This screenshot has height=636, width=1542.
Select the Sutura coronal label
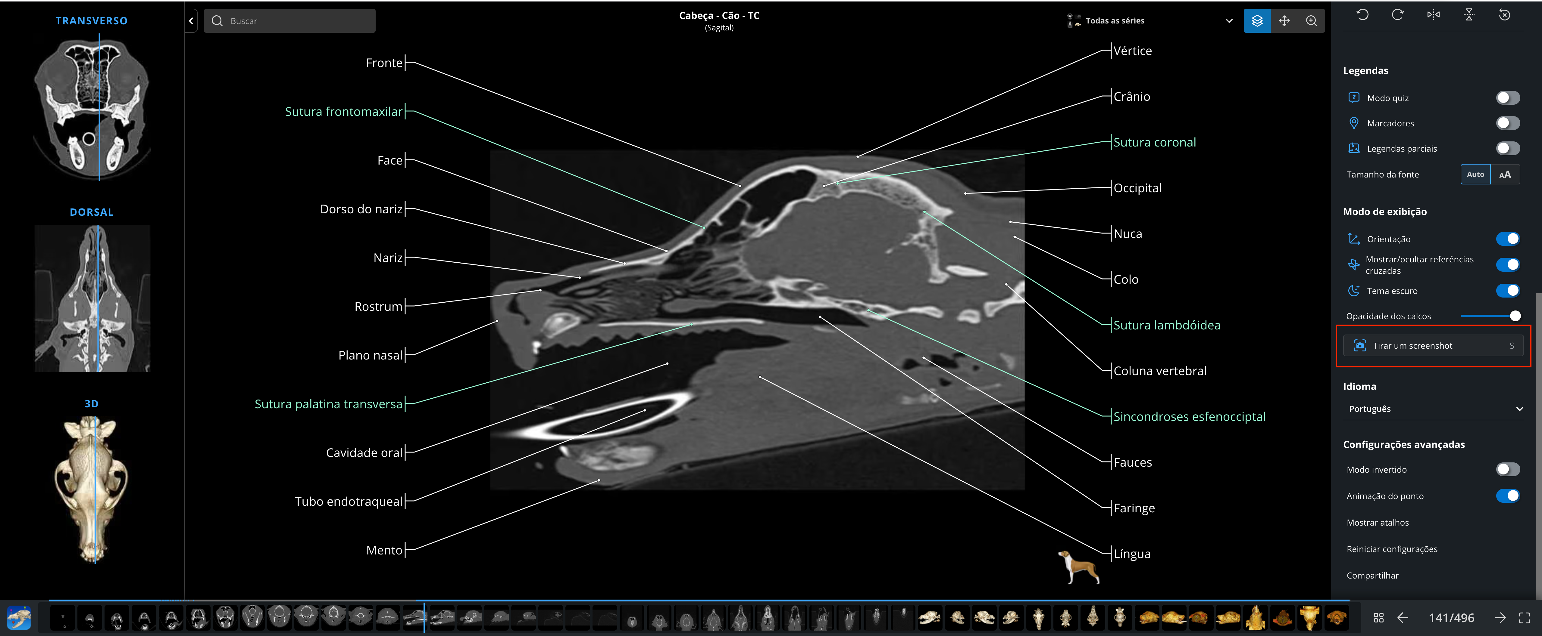point(1154,142)
